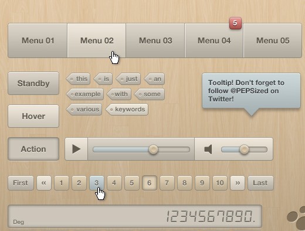Go to page 1
This screenshot has width=305, height=231.
[x=62, y=183]
